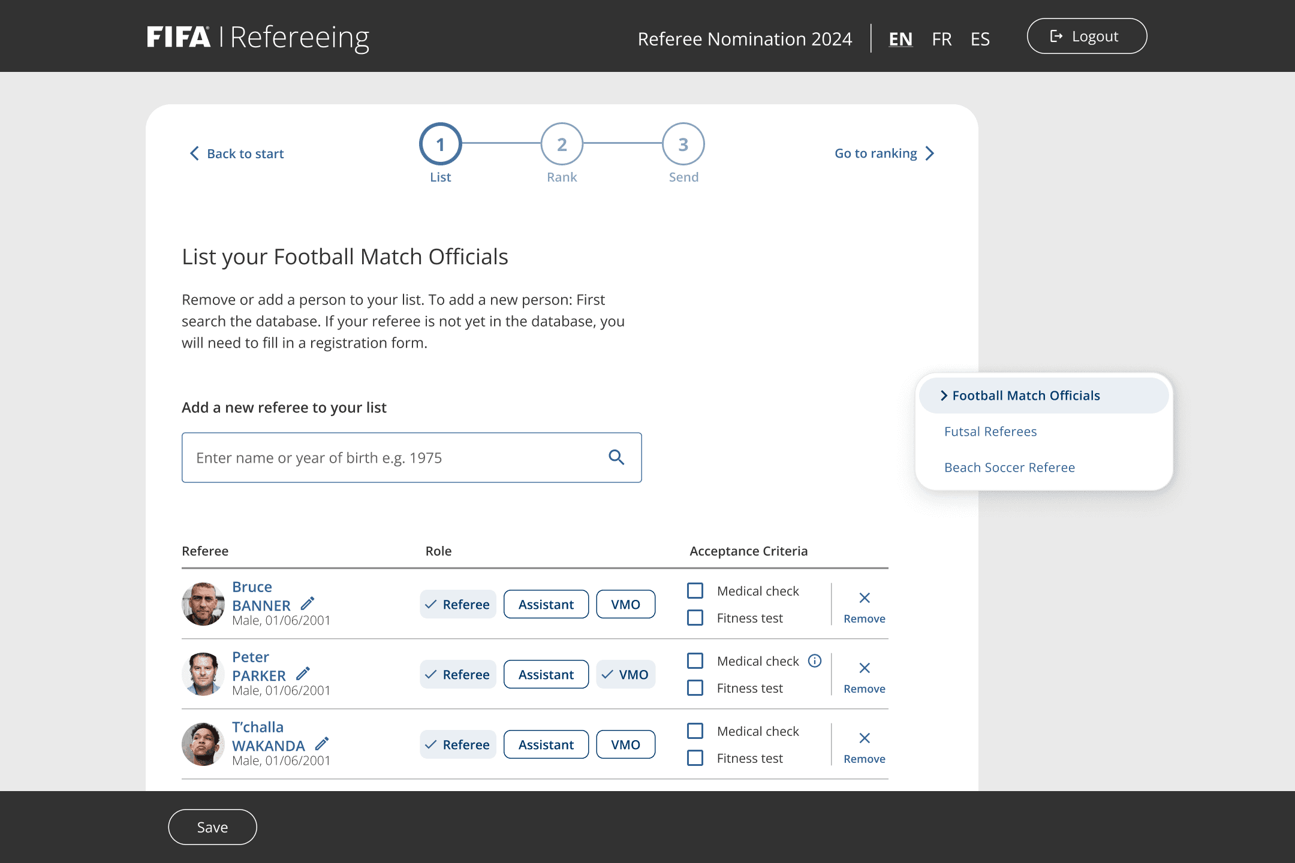The width and height of the screenshot is (1295, 863).
Task: Switch language to FR
Action: (x=942, y=39)
